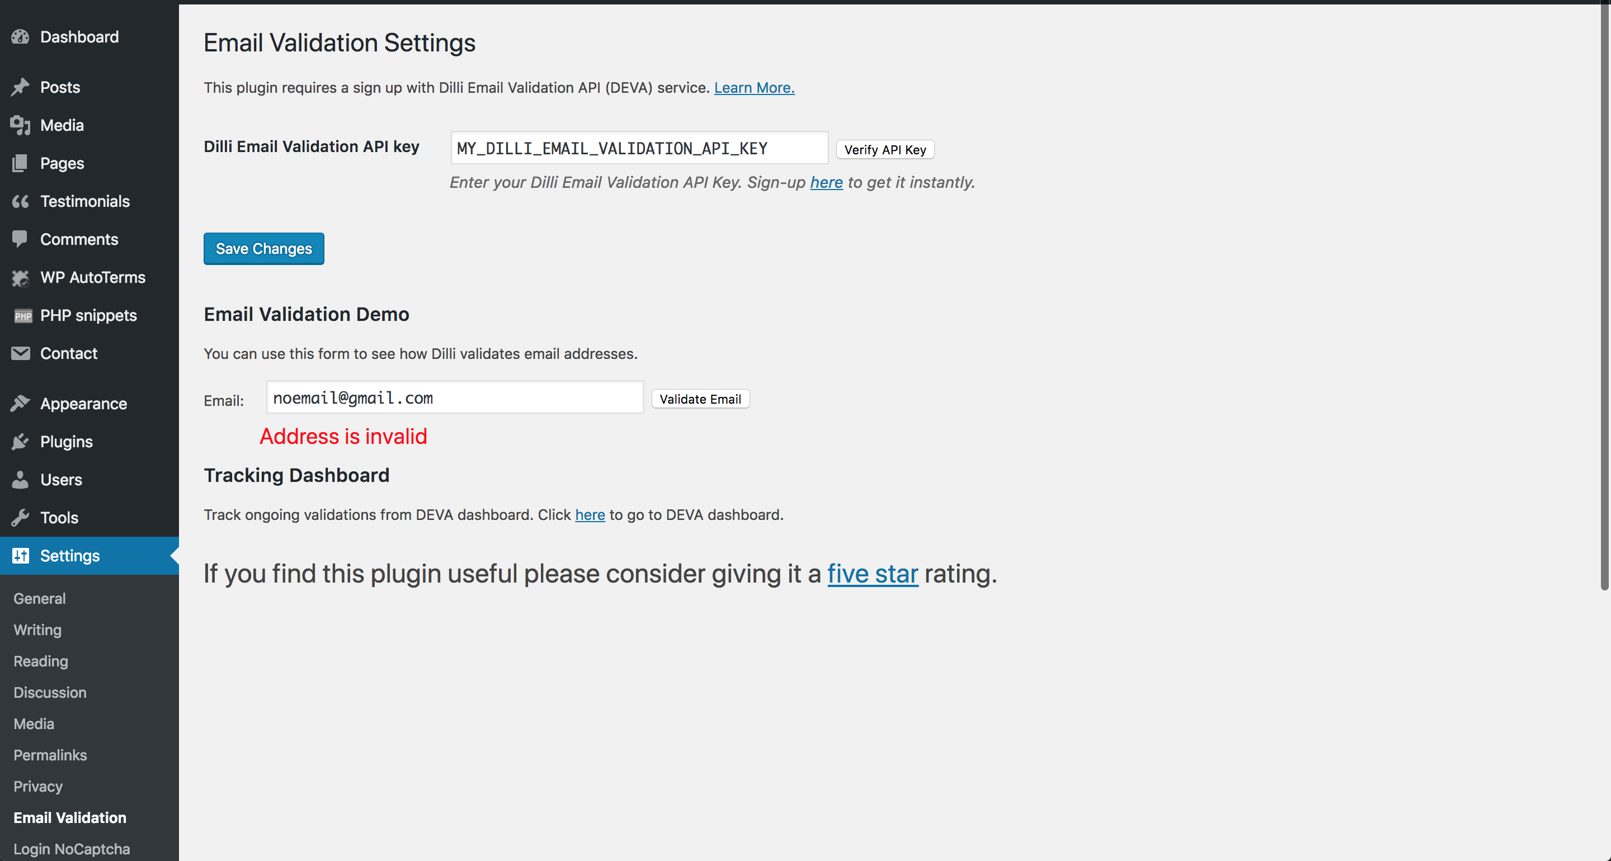Click the Testimonials quote icon

[x=20, y=201]
